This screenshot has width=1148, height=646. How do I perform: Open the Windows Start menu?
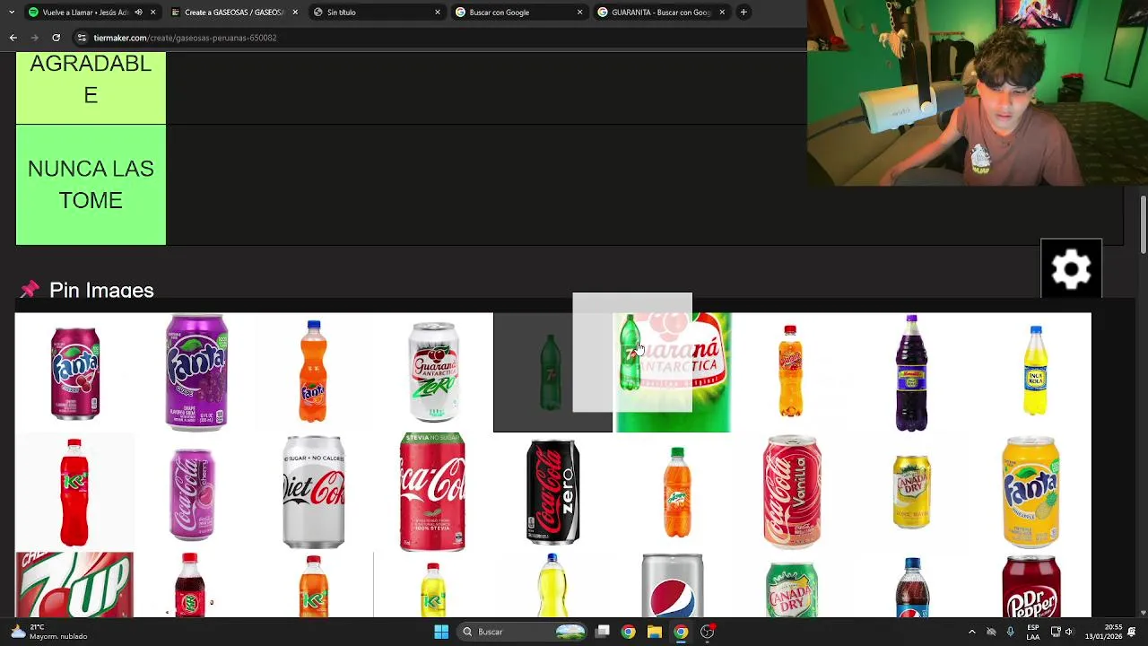point(441,632)
